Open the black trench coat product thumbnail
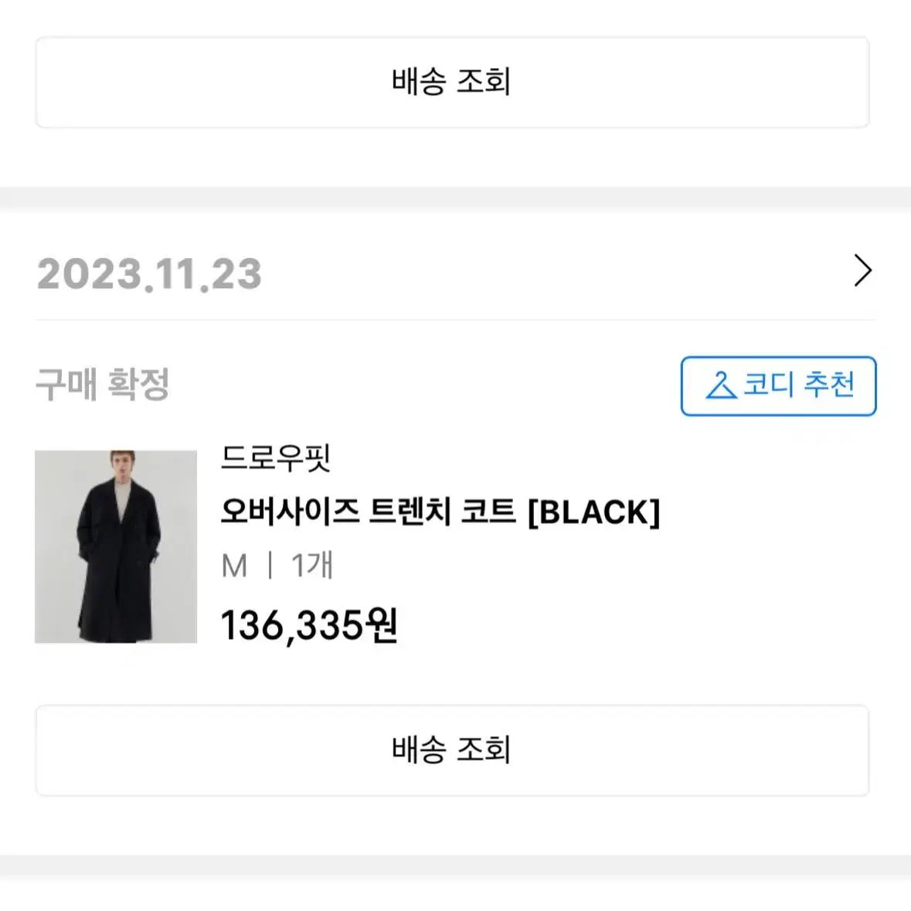This screenshot has width=911, height=911. click(116, 547)
